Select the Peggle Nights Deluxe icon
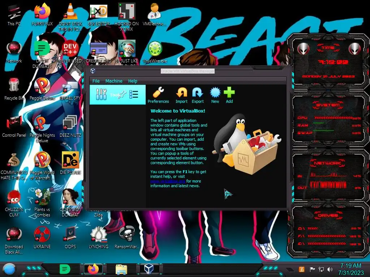 (x=42, y=129)
